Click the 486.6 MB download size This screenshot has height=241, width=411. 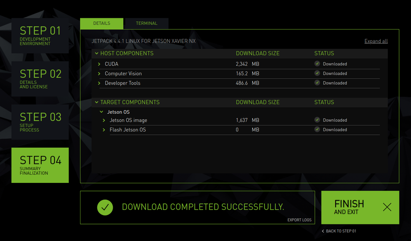click(247, 83)
